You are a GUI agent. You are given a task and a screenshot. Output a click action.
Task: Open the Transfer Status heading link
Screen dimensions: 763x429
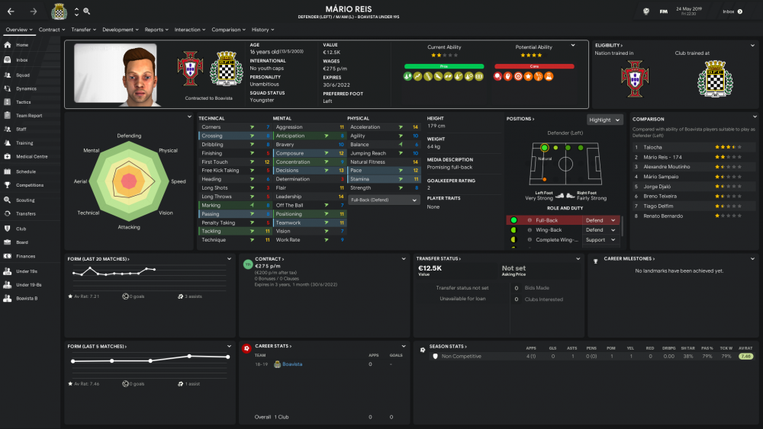[x=439, y=258]
